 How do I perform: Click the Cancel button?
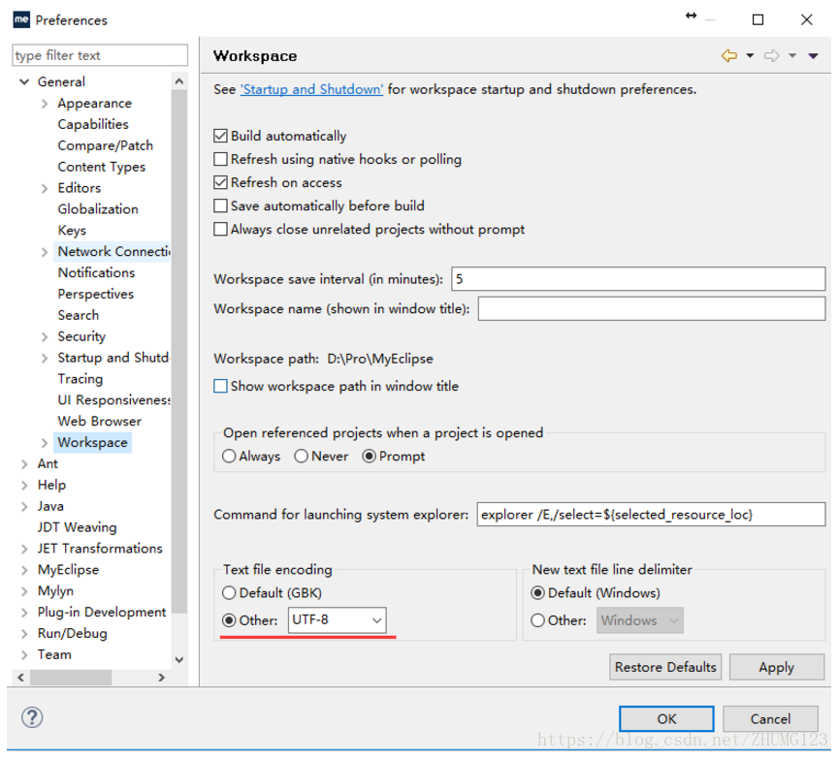770,719
